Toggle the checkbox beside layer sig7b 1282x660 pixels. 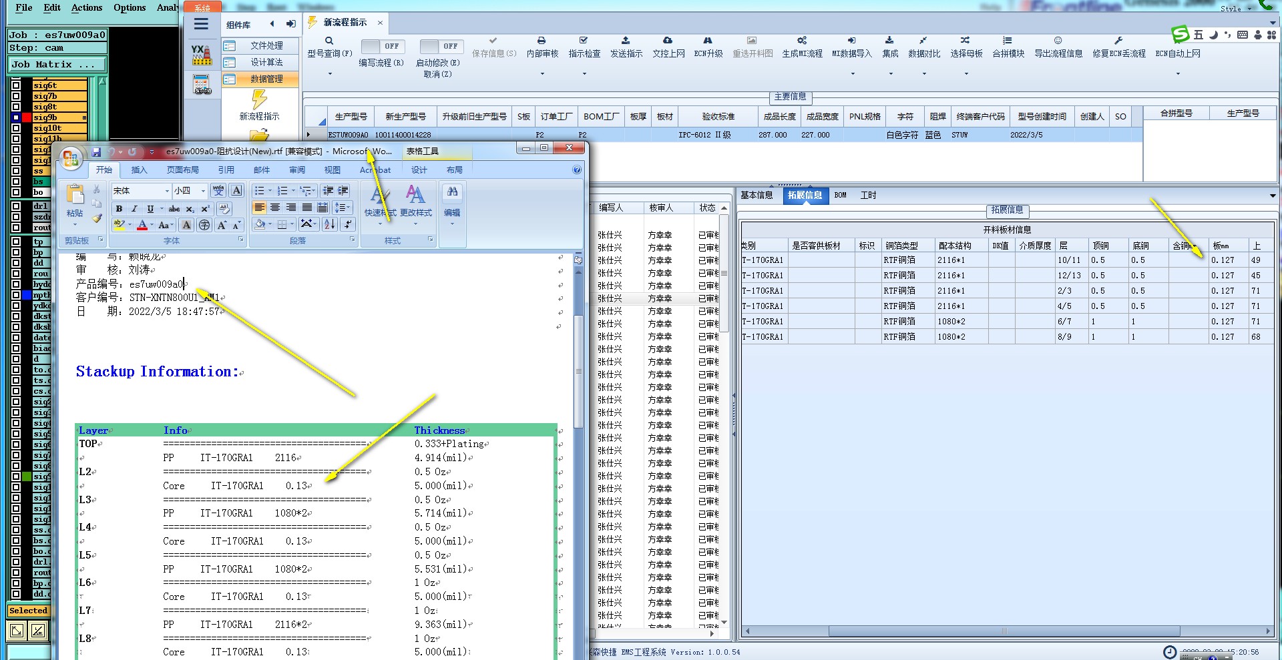click(x=16, y=96)
